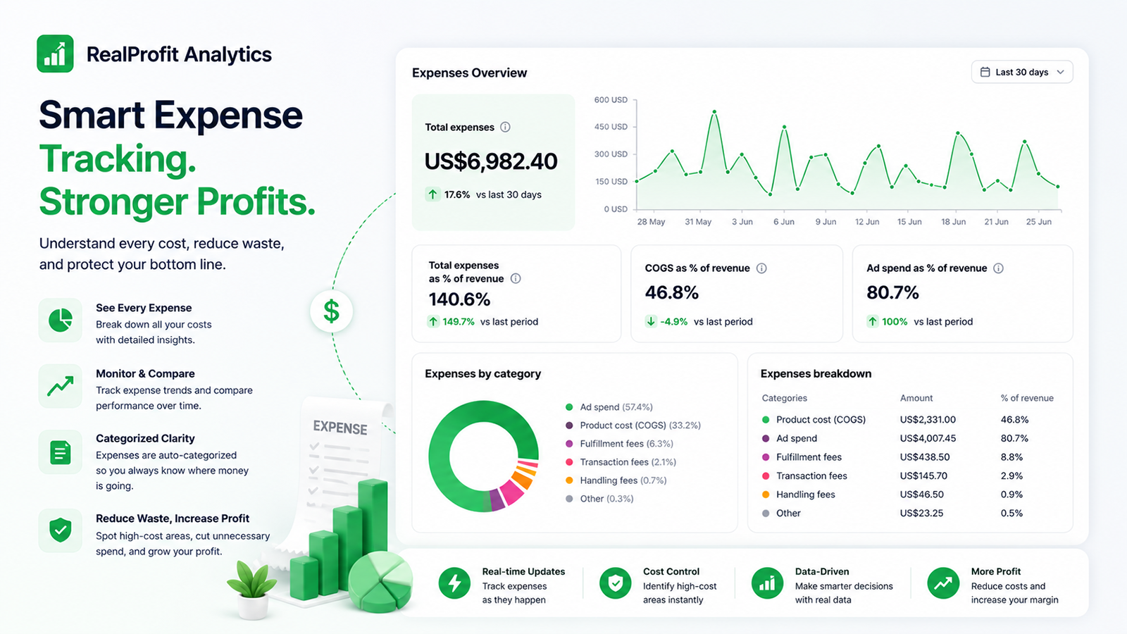Click the Ad spend as % of revenue info icon
The width and height of the screenshot is (1127, 634).
tap(998, 268)
